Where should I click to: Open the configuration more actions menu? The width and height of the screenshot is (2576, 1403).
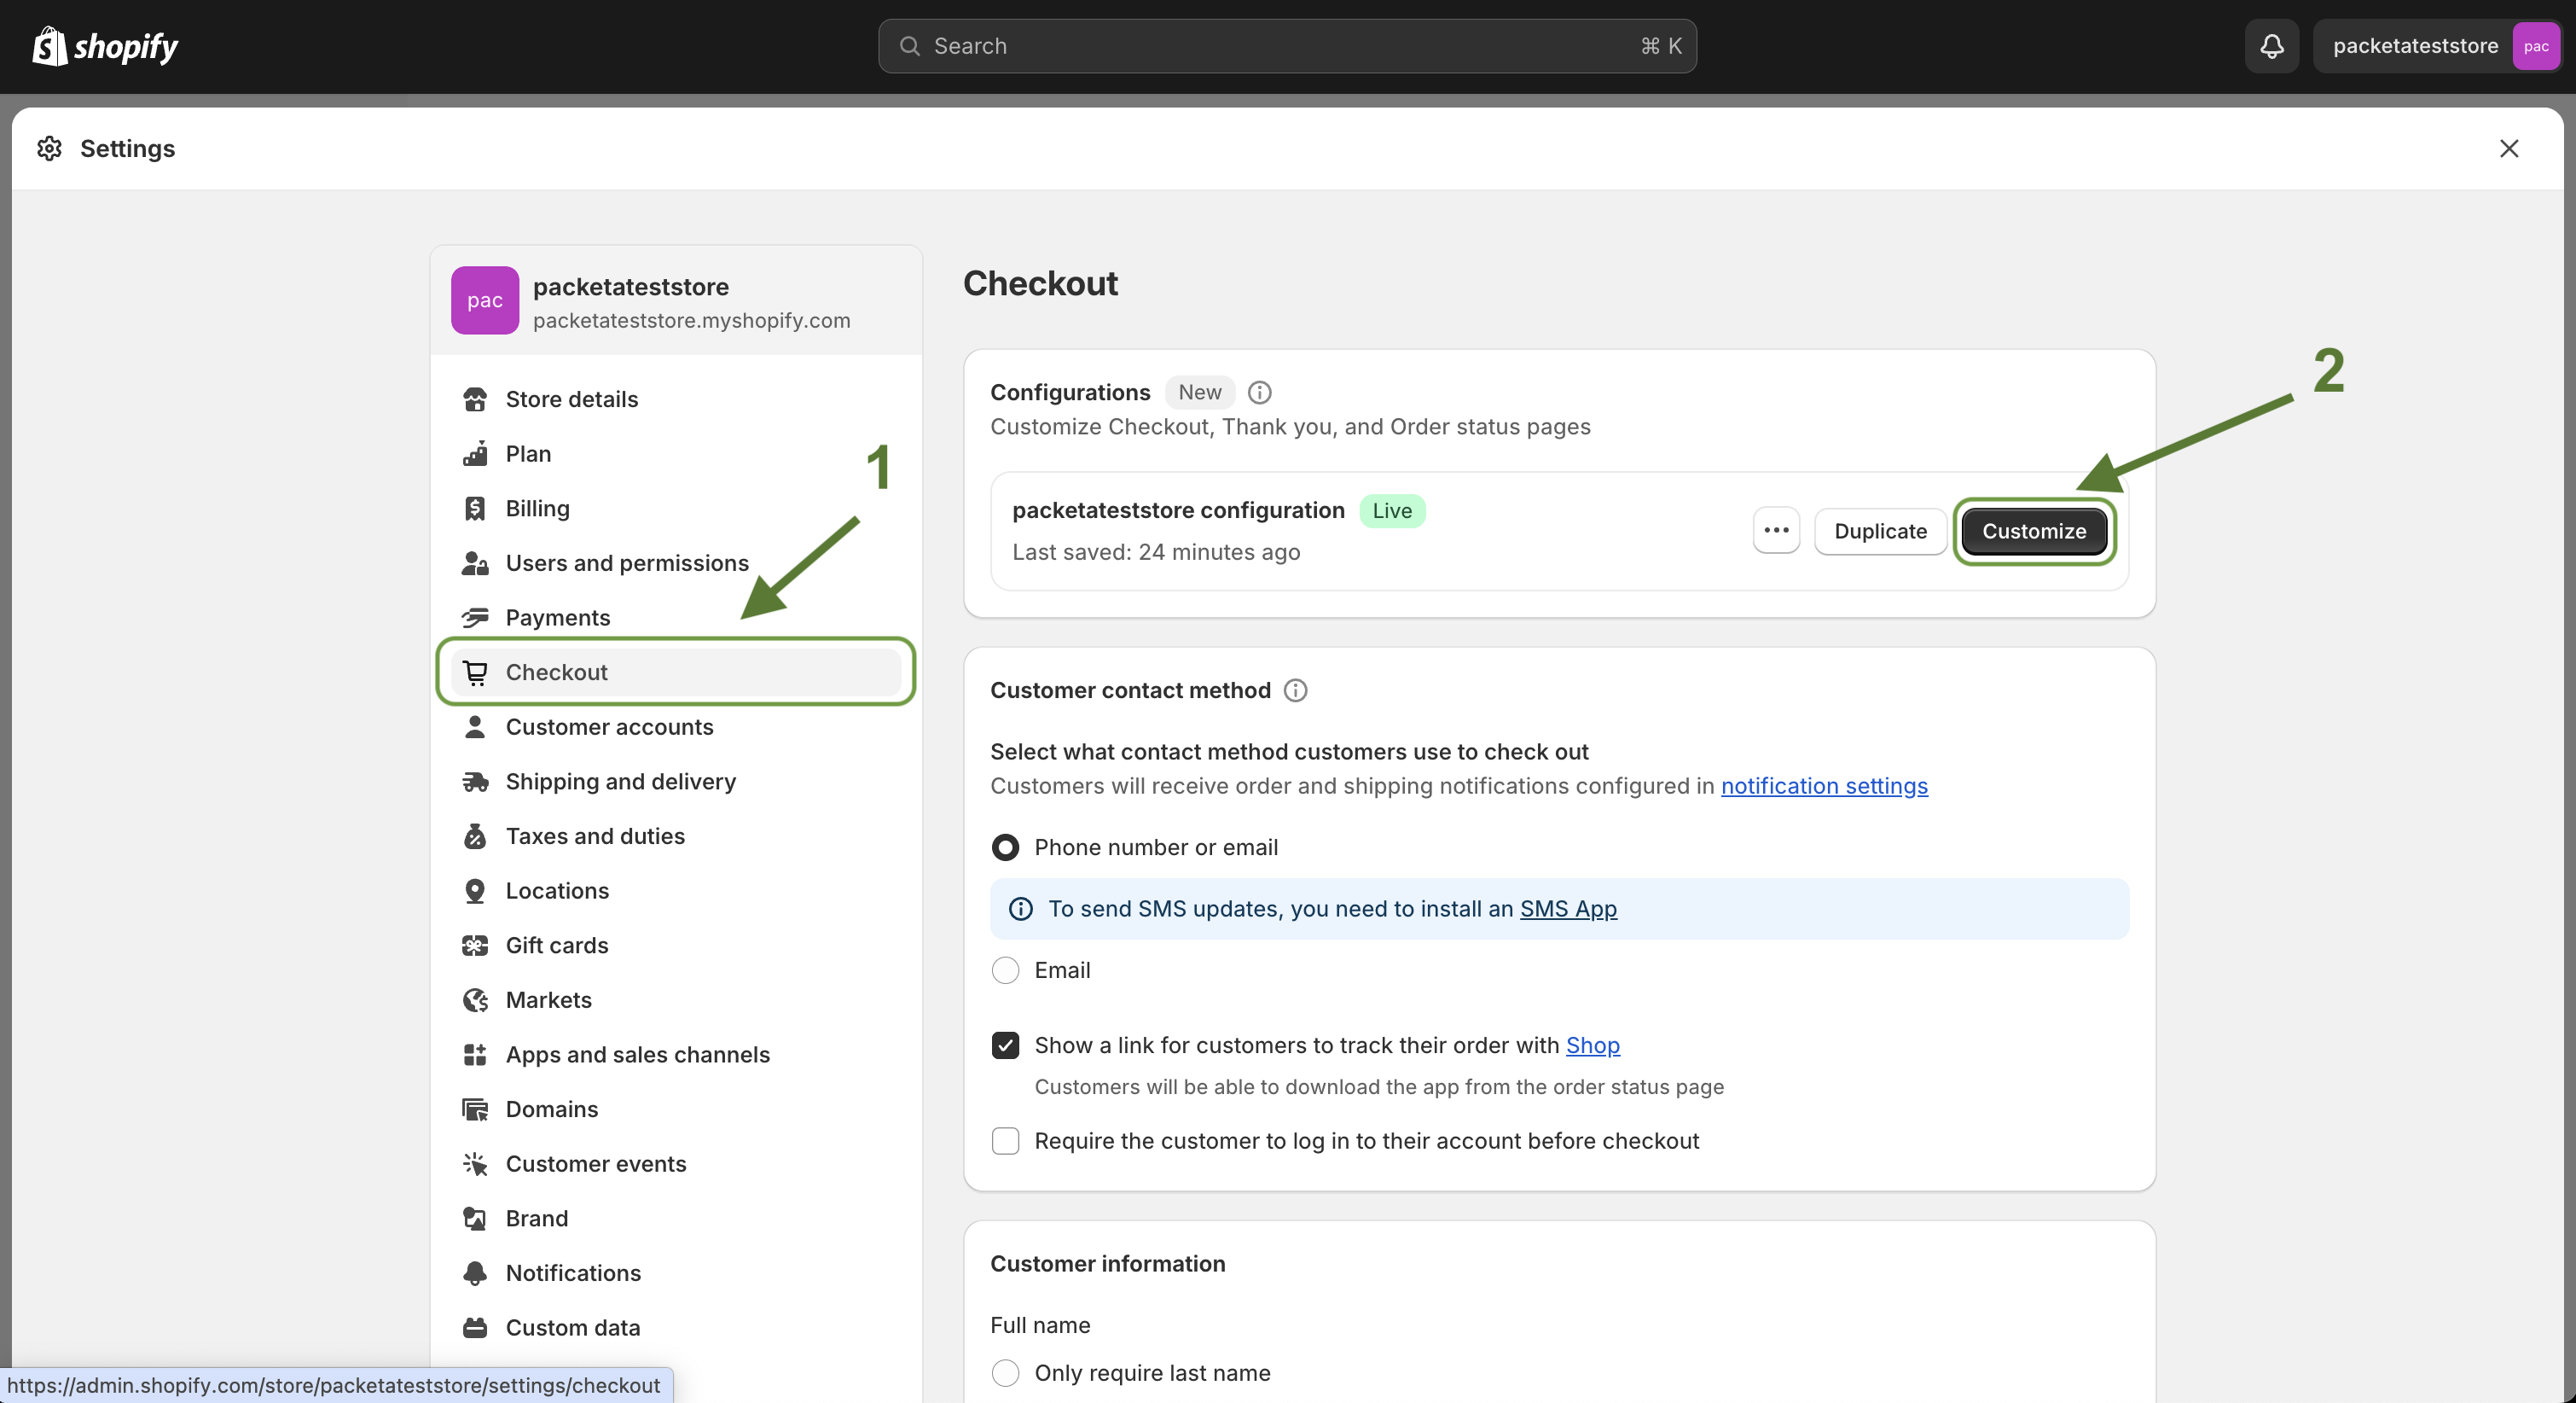point(1776,530)
